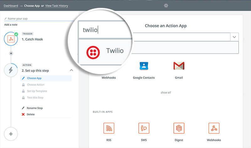251x148 pixels.
Task: Click the Google Contacts label
Action: click(144, 78)
